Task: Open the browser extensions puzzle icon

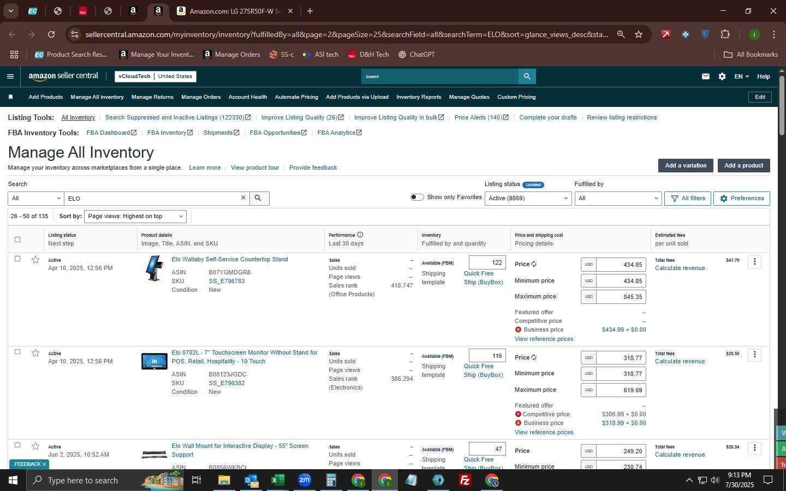Action: click(x=725, y=34)
